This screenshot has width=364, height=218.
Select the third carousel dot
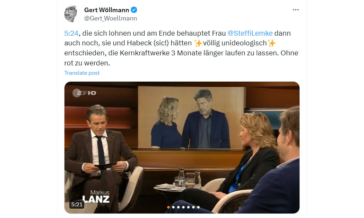point(178,207)
